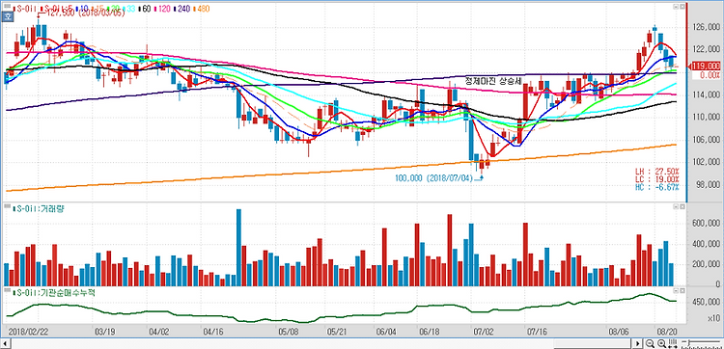724x349 pixels.
Task: Click the 04/16 date label
Action: (213, 332)
